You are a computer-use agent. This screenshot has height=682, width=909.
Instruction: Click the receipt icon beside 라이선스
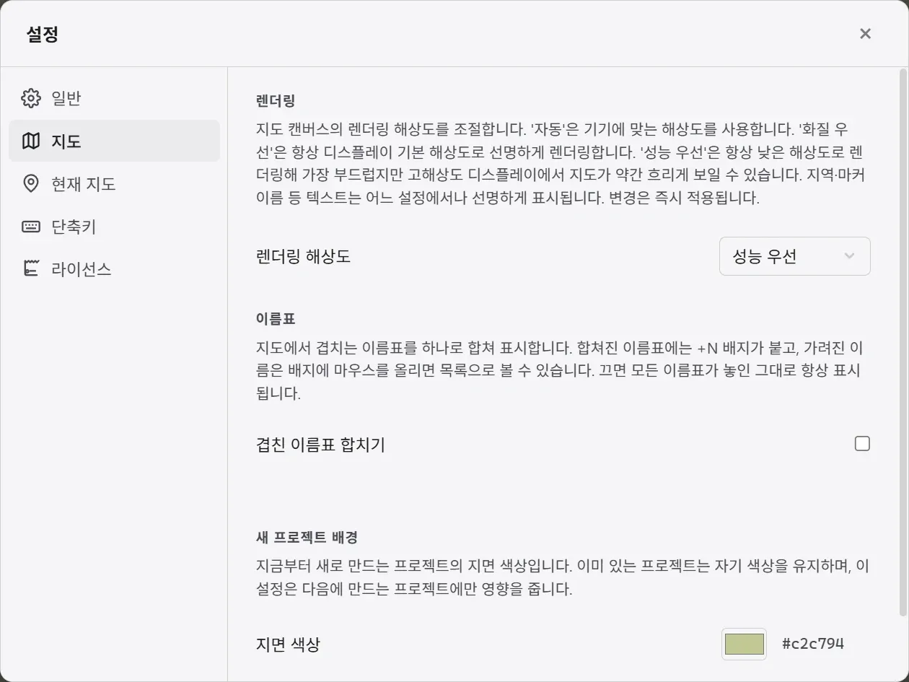tap(31, 269)
